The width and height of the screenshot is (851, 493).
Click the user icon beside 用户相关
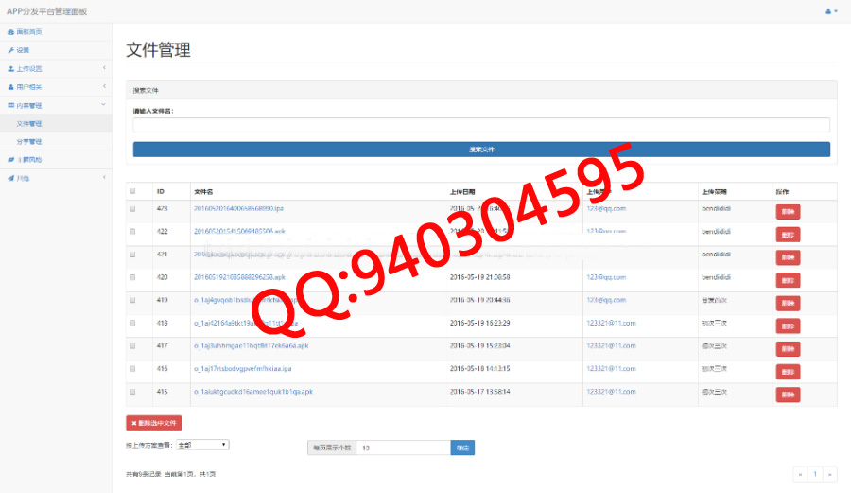coord(10,87)
